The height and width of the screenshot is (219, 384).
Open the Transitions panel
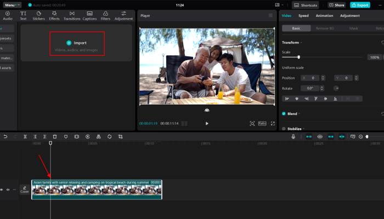(72, 15)
